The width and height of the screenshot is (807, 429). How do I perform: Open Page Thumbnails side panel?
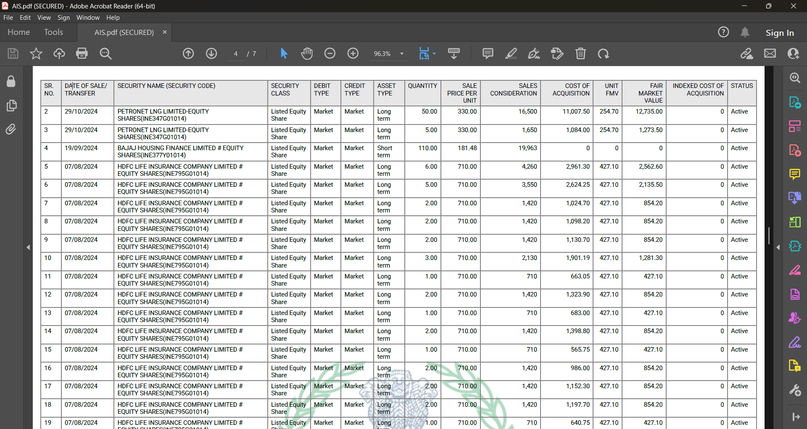[11, 105]
